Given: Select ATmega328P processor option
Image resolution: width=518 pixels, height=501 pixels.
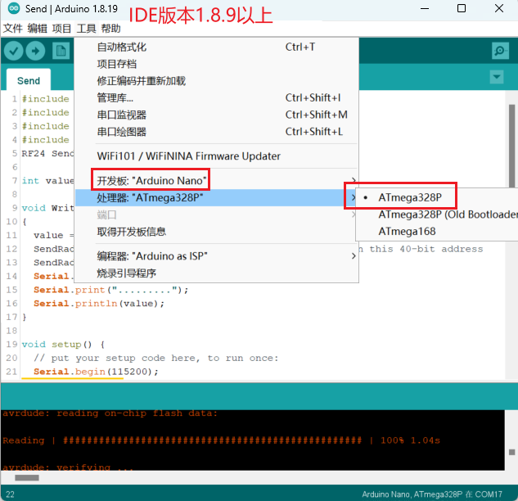Looking at the screenshot, I should [437, 197].
